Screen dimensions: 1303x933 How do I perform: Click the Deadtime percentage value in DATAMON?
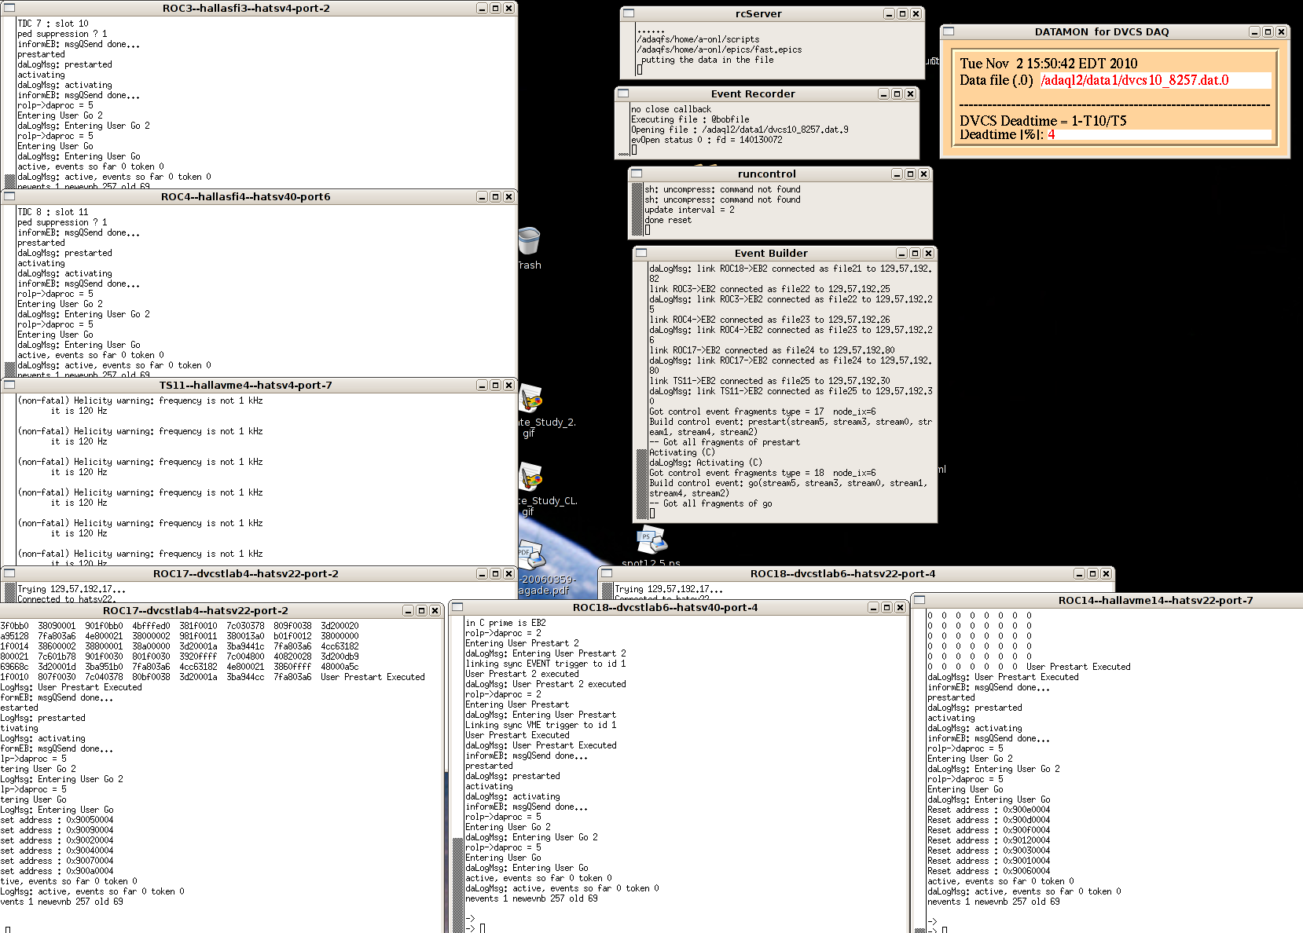click(x=1051, y=134)
